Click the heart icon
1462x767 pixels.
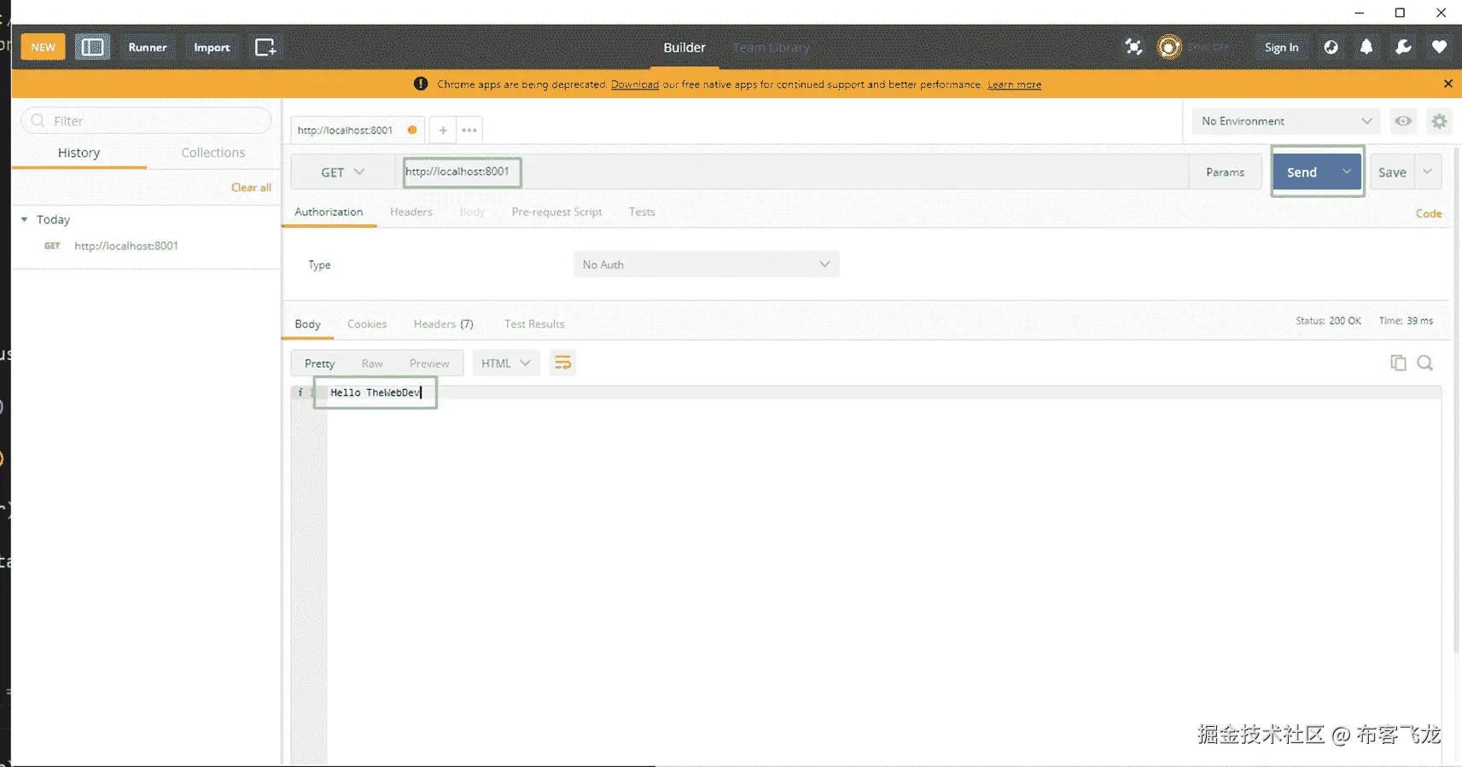(1439, 47)
